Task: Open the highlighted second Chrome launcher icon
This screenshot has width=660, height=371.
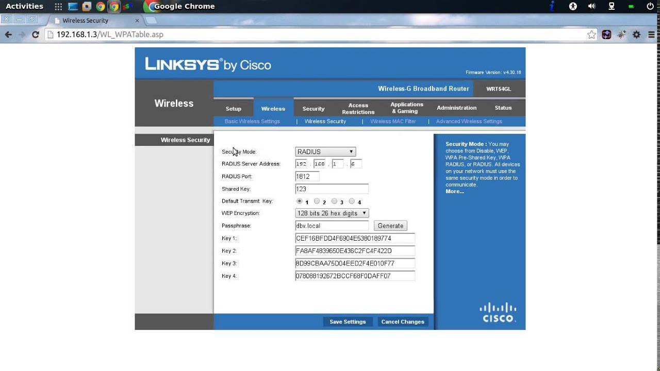Action: coord(114,7)
